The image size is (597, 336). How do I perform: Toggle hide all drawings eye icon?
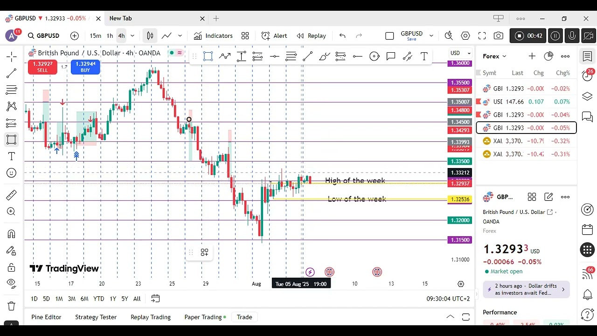12,284
